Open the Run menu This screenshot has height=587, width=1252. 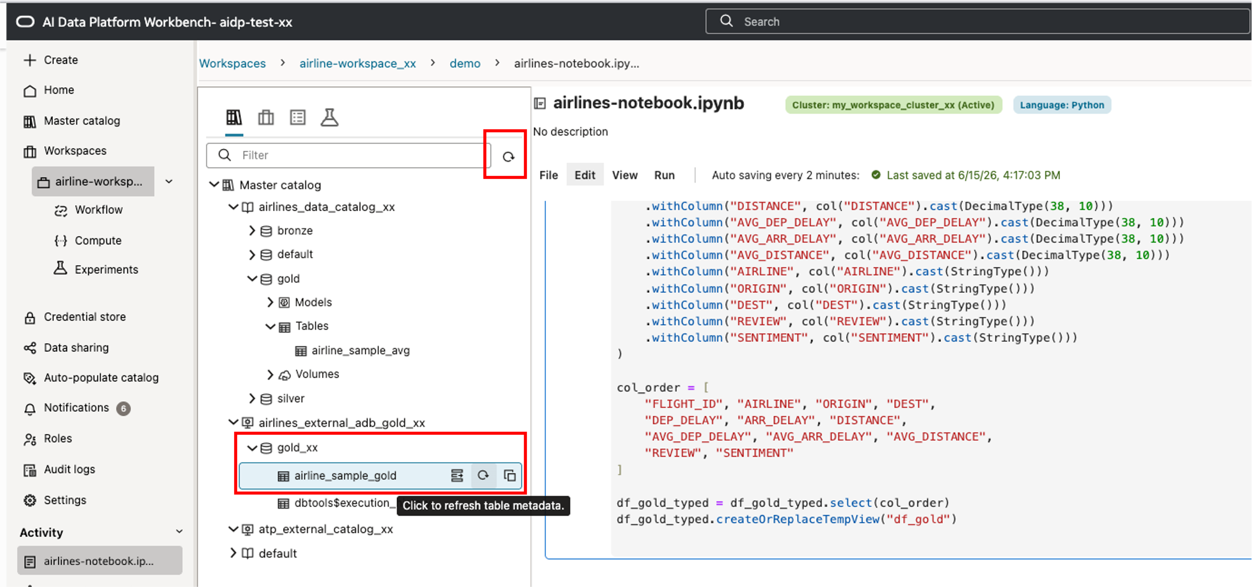(x=664, y=175)
